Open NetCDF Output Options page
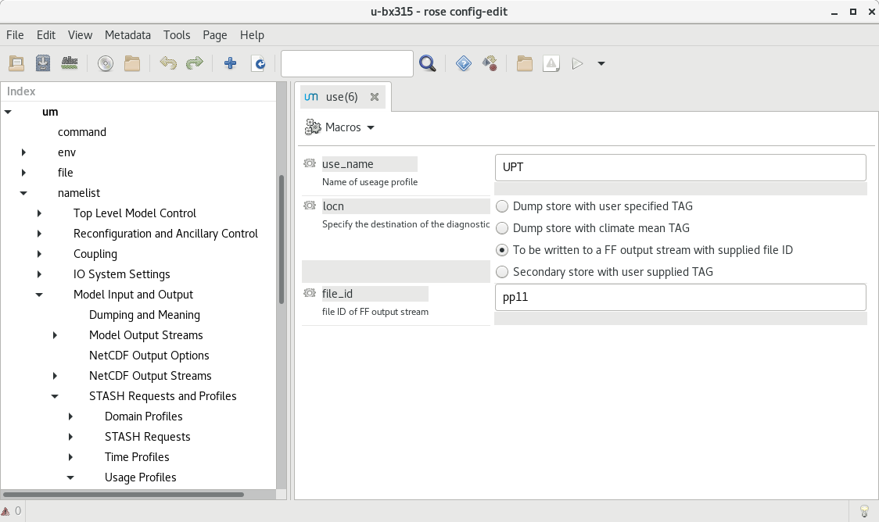Image resolution: width=879 pixels, height=522 pixels. point(149,356)
